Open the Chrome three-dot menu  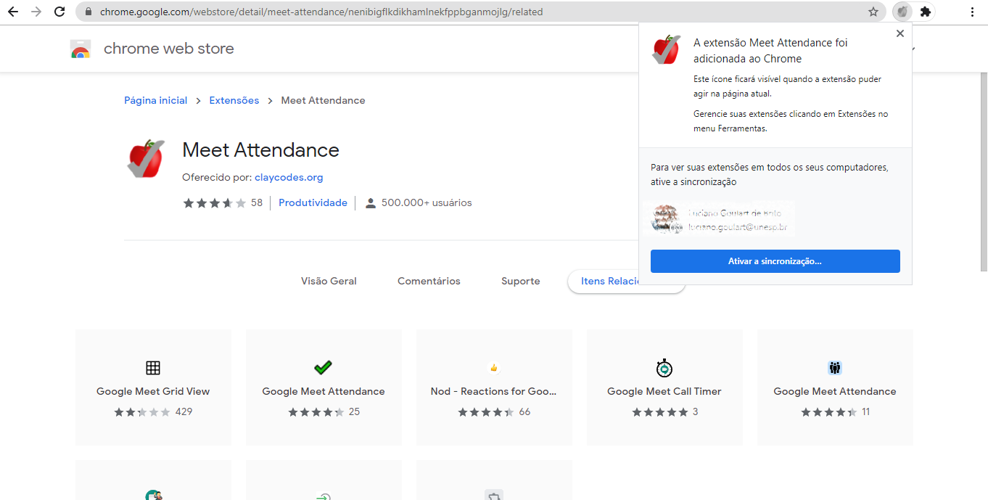coord(972,12)
